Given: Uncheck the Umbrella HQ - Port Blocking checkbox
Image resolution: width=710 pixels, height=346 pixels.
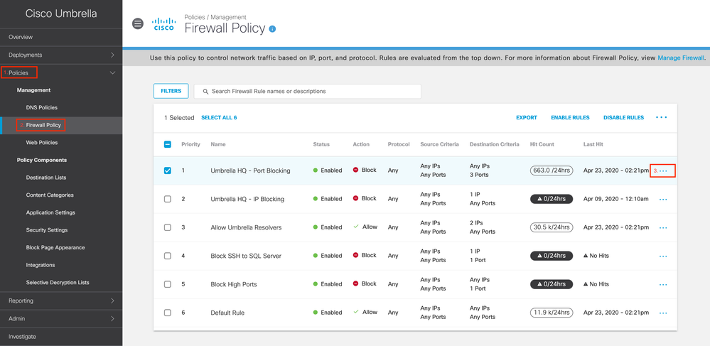Looking at the screenshot, I should click(168, 171).
